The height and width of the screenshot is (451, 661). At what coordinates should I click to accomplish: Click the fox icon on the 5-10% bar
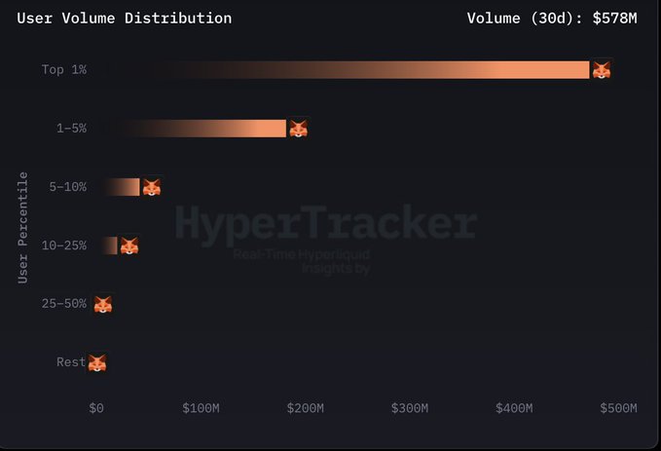[152, 187]
